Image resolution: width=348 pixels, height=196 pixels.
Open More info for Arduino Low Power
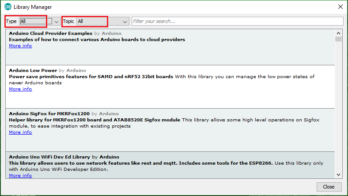tap(20, 89)
